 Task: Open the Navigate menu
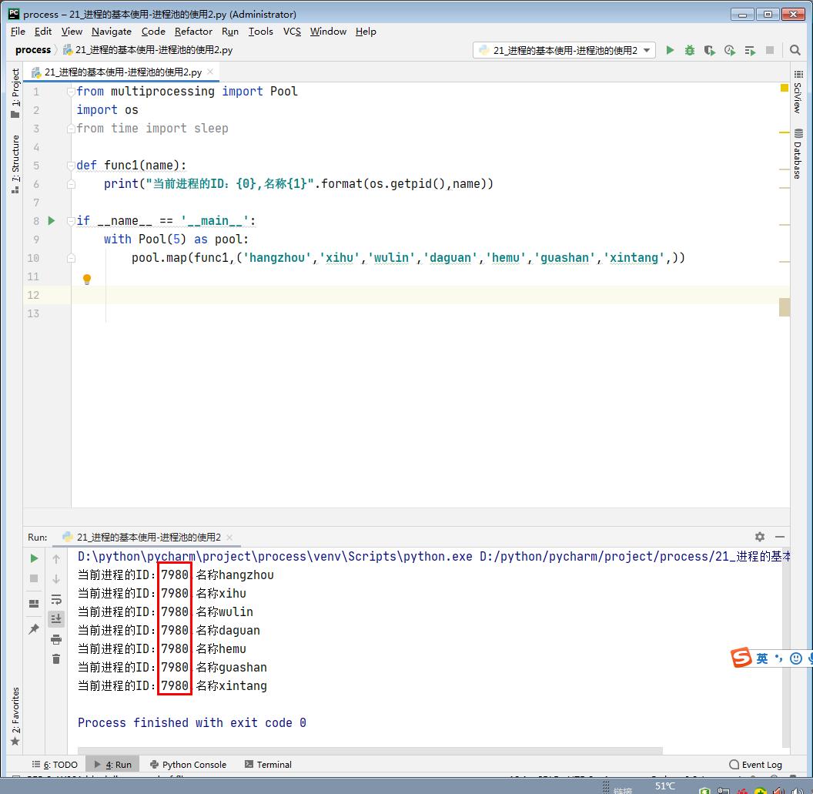(x=112, y=32)
